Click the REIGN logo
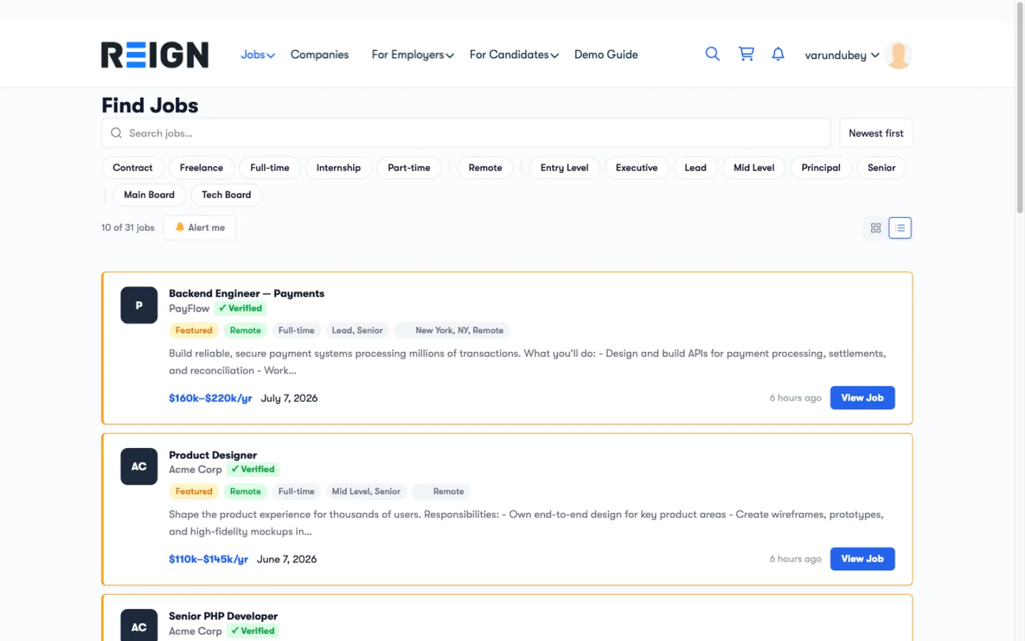 click(155, 55)
